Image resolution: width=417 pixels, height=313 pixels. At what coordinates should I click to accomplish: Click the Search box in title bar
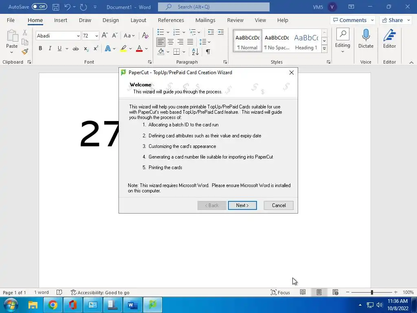pos(213,7)
